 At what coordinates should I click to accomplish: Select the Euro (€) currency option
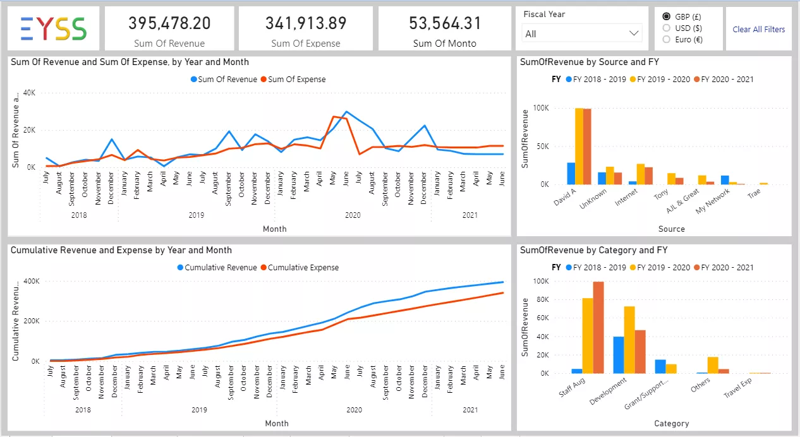tap(666, 39)
